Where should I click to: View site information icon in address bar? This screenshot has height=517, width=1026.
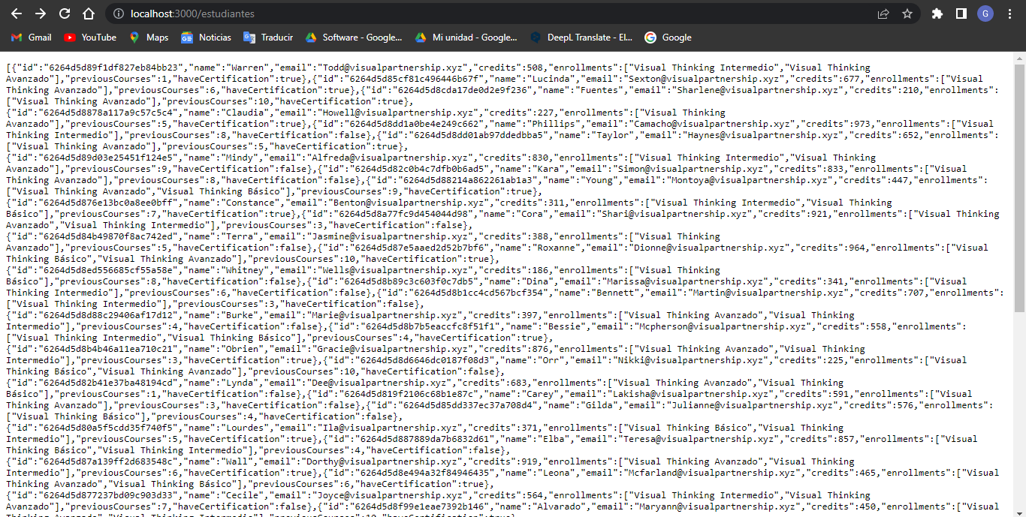(x=118, y=14)
